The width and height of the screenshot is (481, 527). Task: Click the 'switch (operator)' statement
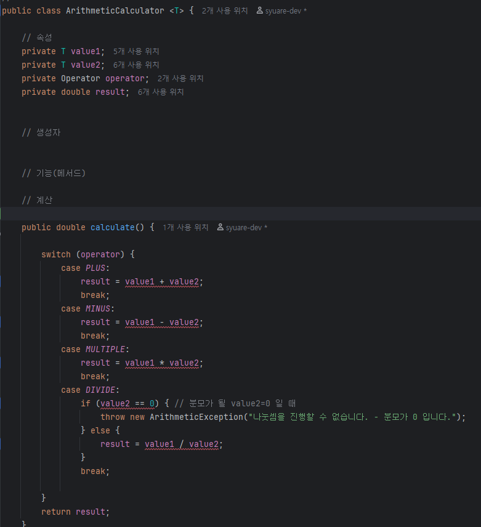coord(88,254)
